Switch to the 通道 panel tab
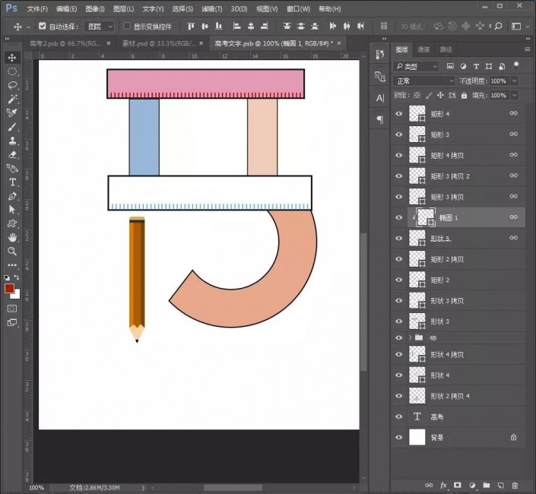 pyautogui.click(x=423, y=49)
